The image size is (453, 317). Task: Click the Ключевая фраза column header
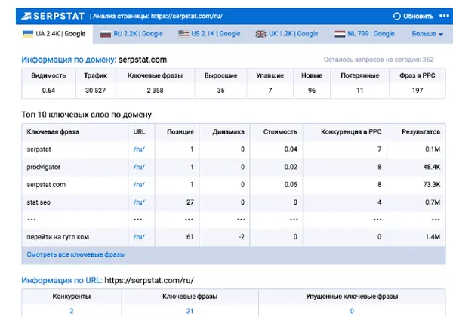(53, 132)
